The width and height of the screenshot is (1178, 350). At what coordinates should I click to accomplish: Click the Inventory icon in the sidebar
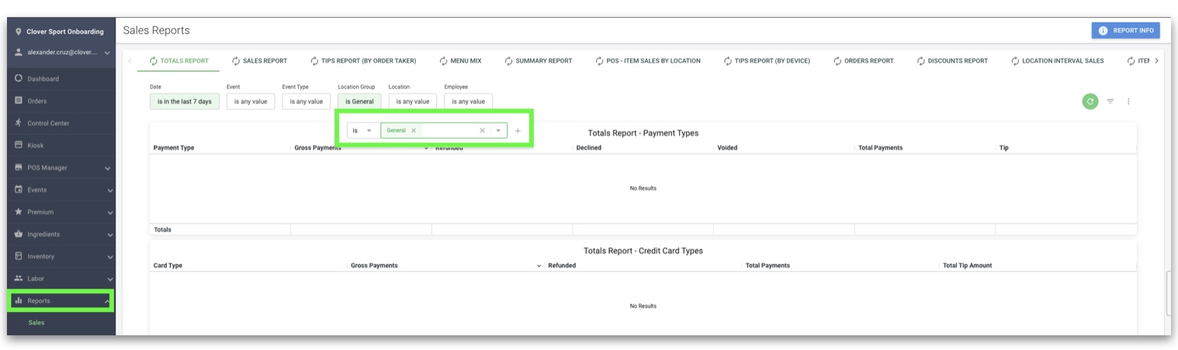(x=19, y=256)
